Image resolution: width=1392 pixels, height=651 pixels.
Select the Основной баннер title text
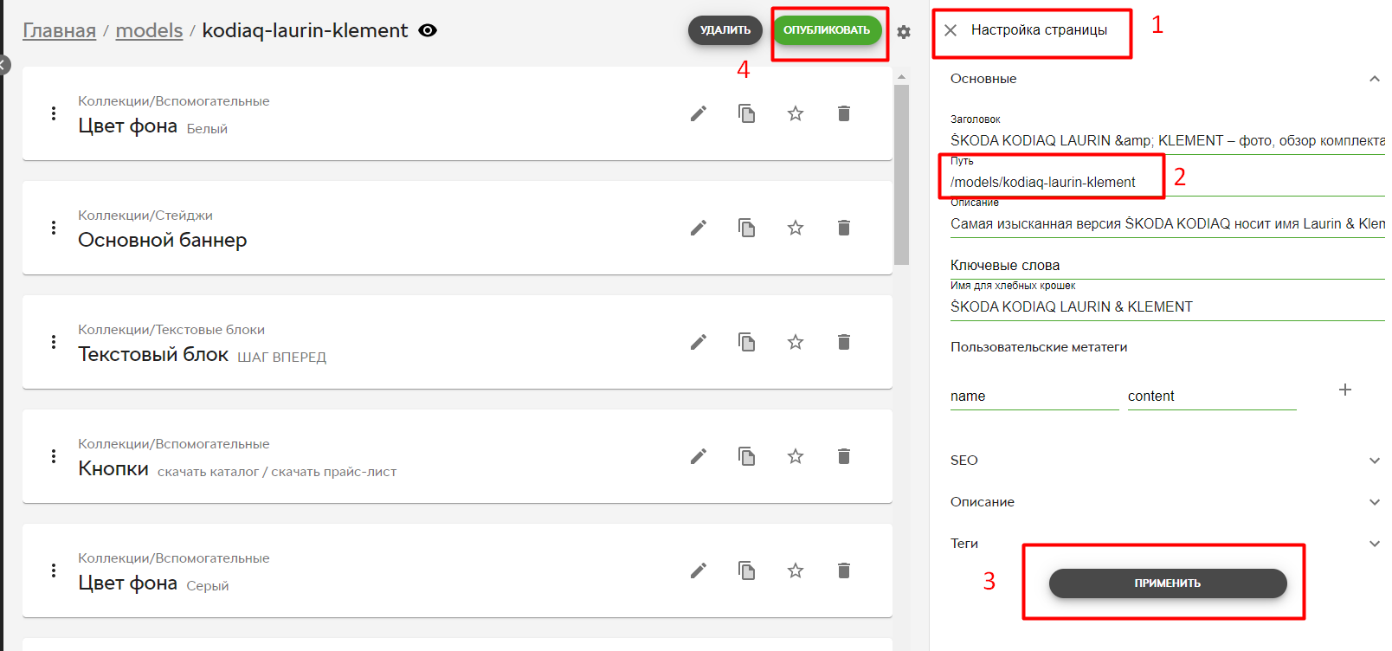coord(163,240)
